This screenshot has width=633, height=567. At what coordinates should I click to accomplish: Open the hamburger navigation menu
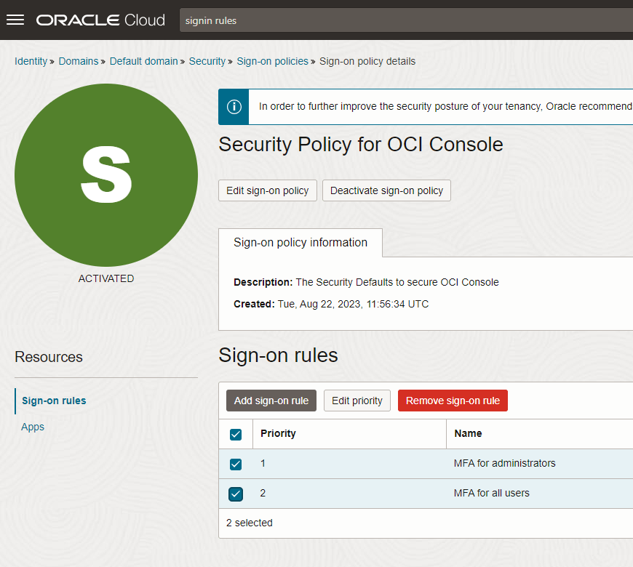(15, 20)
